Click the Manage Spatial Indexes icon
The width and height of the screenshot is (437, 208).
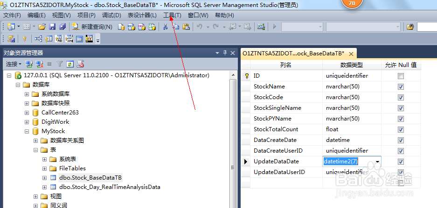click(x=89, y=39)
